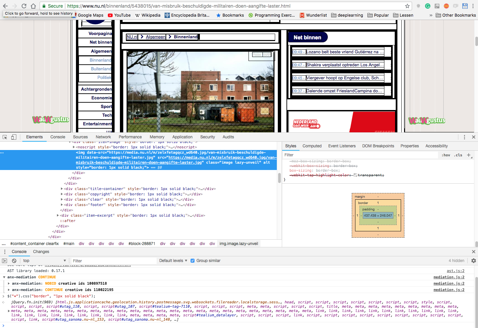Click the box model content size value
478x328 pixels.
coord(378,216)
